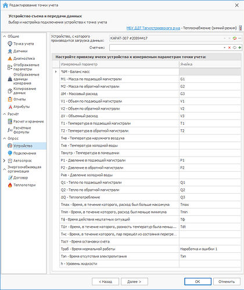This screenshot has width=244, height=290.
Task: Click the Отменить button
Action: (x=227, y=282)
